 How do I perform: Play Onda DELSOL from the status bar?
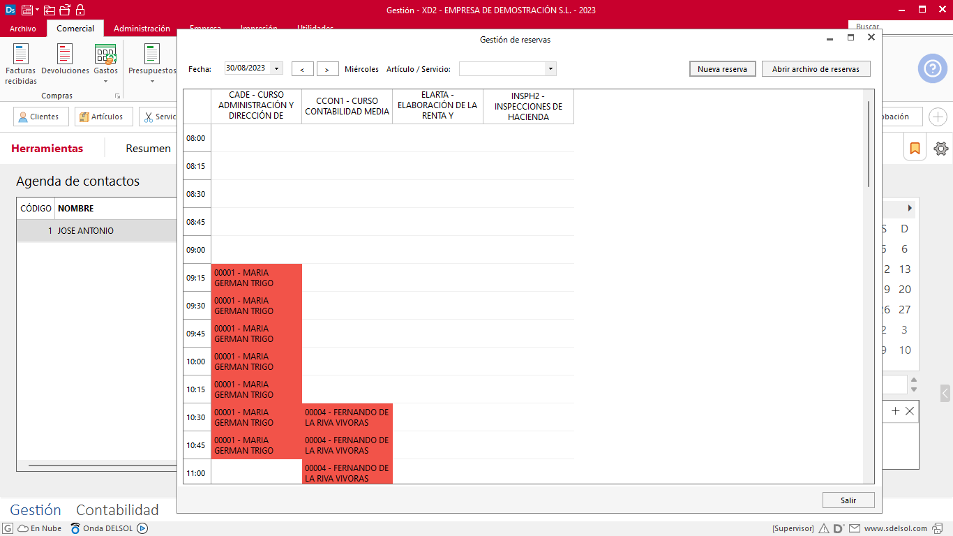142,528
